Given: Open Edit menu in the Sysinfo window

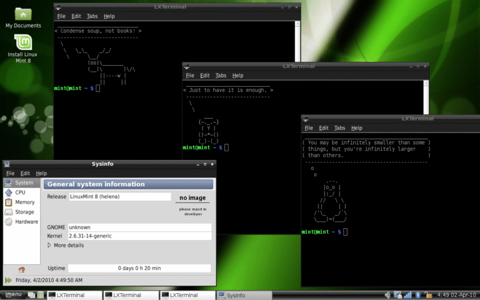Looking at the screenshot, I should point(25,173).
